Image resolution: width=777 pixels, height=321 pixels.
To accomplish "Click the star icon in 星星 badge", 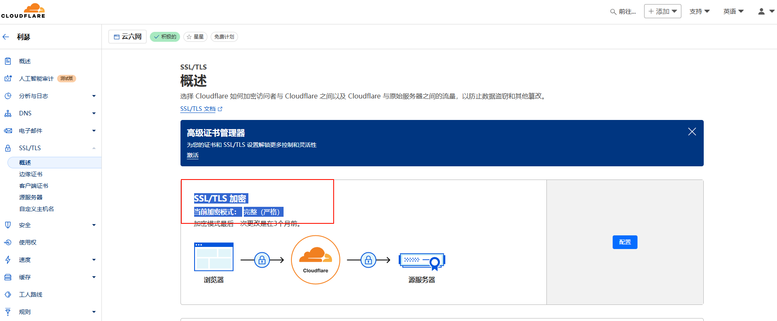I will pyautogui.click(x=189, y=37).
